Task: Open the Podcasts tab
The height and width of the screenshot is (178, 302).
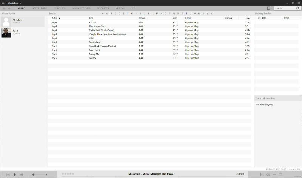Action: pyautogui.click(x=103, y=8)
